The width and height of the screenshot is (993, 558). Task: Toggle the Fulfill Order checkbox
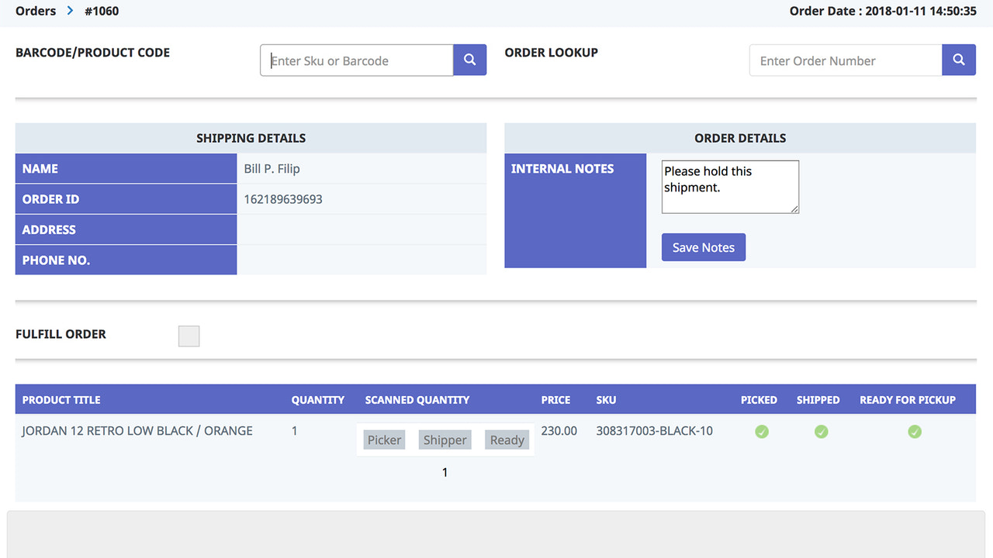[x=189, y=336]
